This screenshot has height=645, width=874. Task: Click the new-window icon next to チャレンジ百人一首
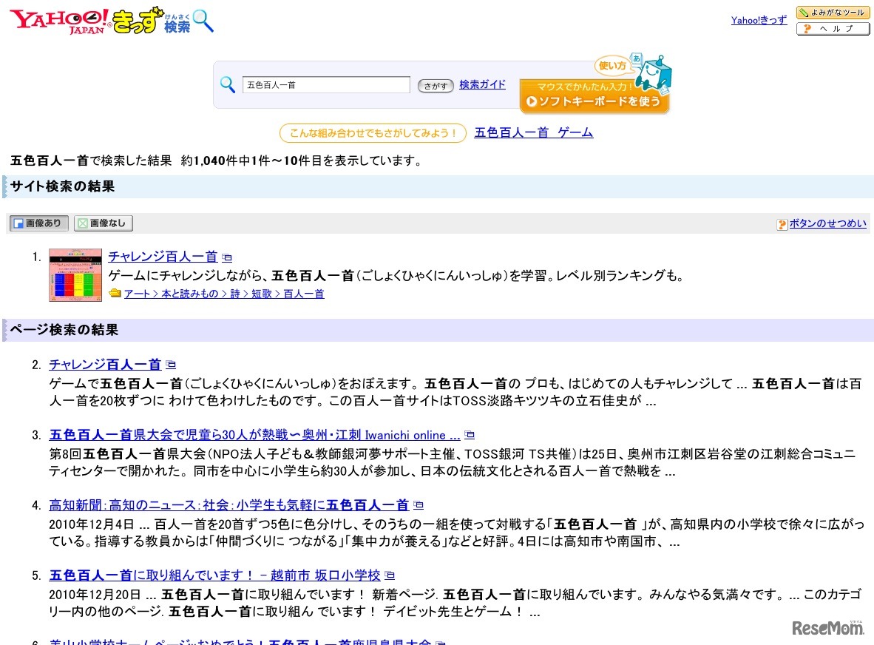click(227, 256)
